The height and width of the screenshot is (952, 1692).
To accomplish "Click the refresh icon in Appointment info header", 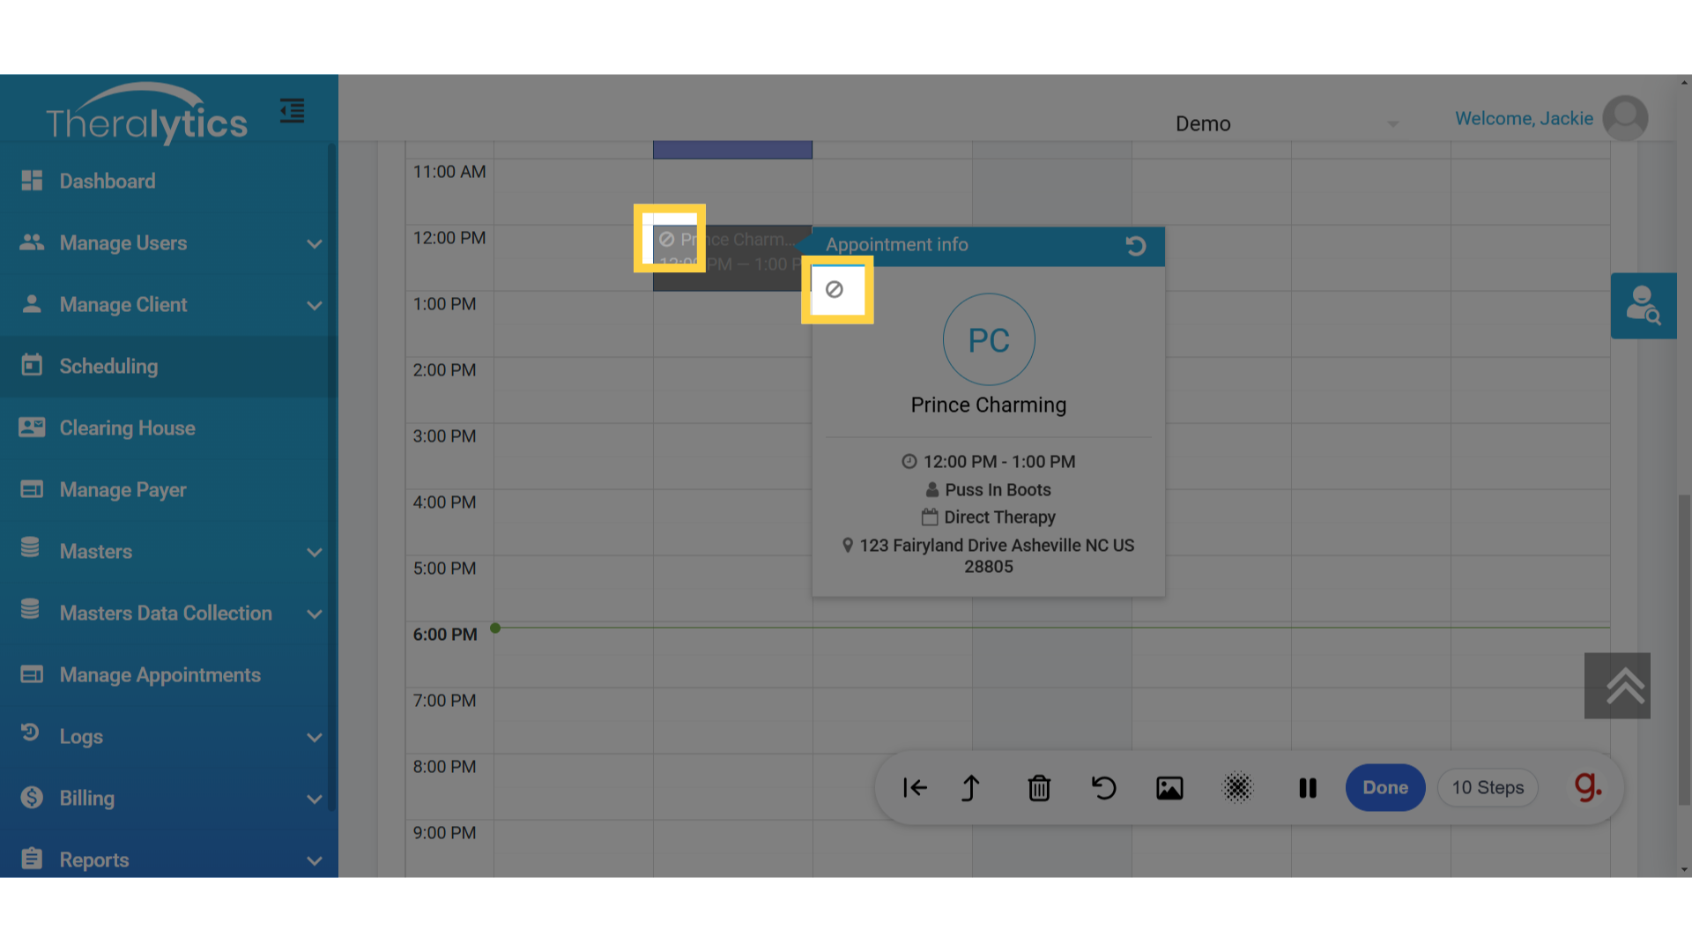I will (x=1136, y=246).
